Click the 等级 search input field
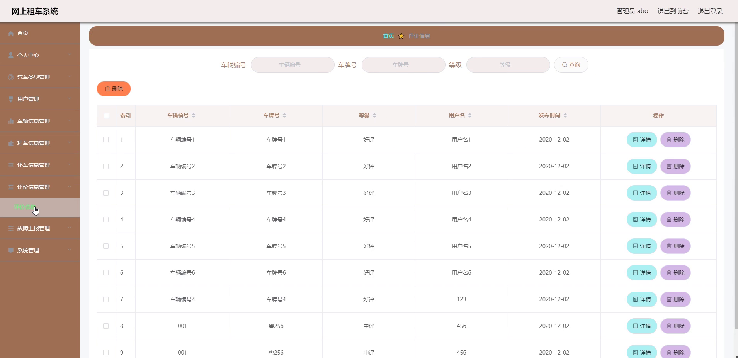 pos(508,65)
